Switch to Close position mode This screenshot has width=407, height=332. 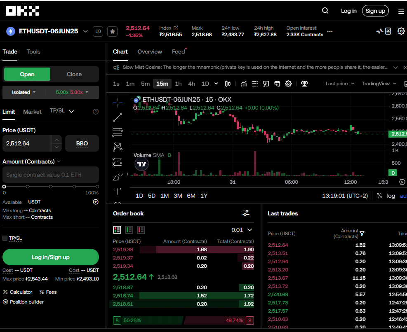point(74,74)
